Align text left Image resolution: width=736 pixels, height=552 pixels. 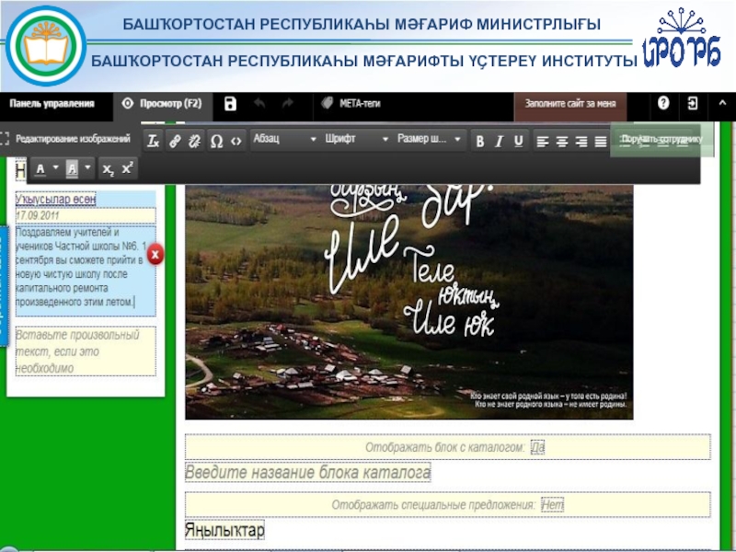543,141
